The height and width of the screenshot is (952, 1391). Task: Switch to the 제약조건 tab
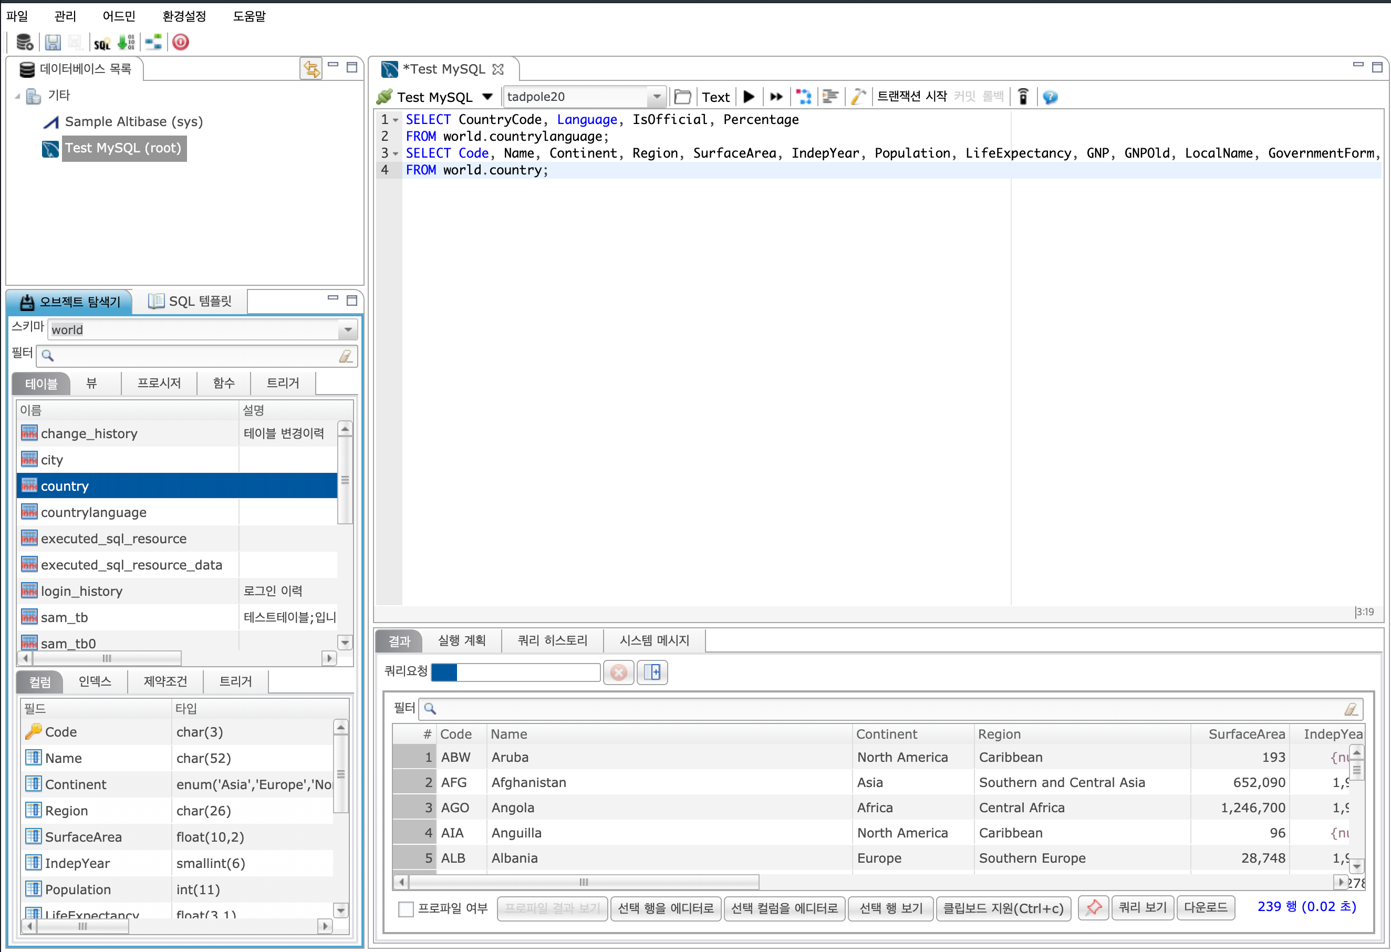(x=166, y=681)
